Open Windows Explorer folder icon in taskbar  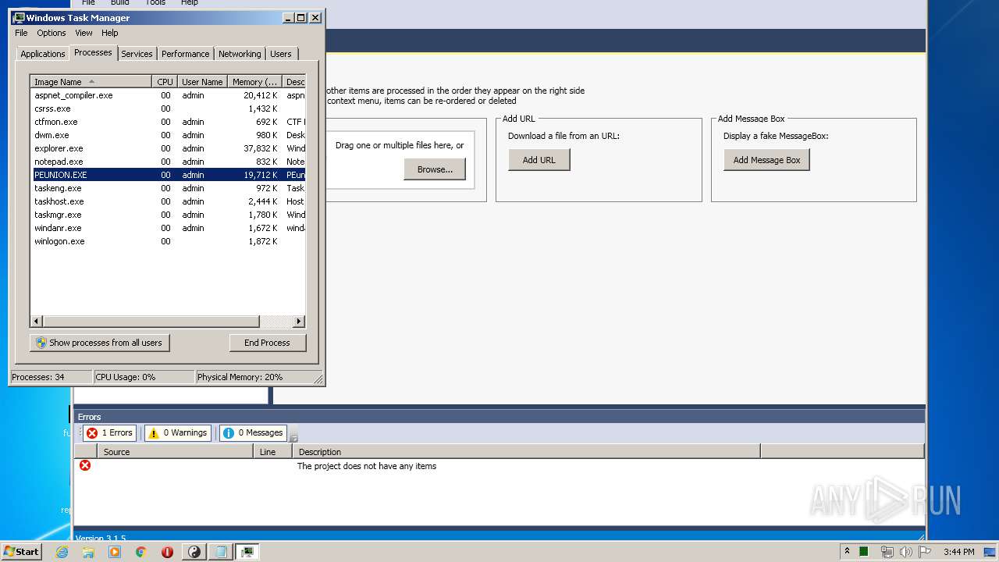click(88, 552)
